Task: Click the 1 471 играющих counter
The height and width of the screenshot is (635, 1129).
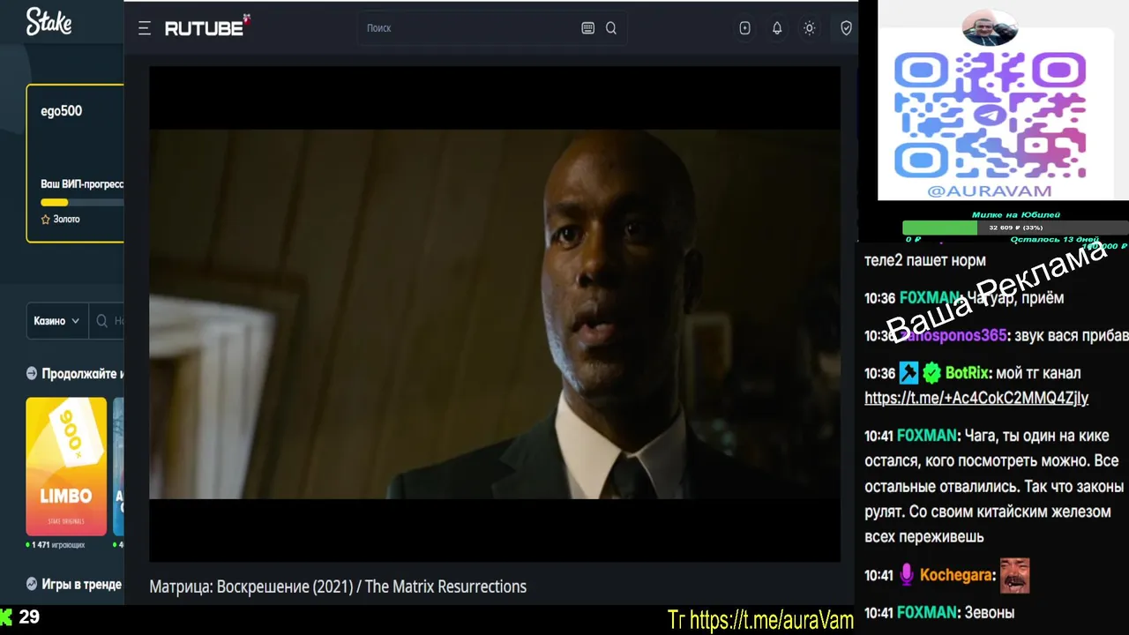Action: [56, 545]
